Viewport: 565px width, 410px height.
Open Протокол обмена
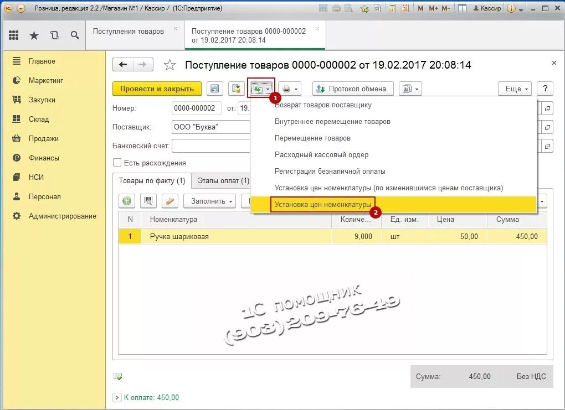[353, 89]
